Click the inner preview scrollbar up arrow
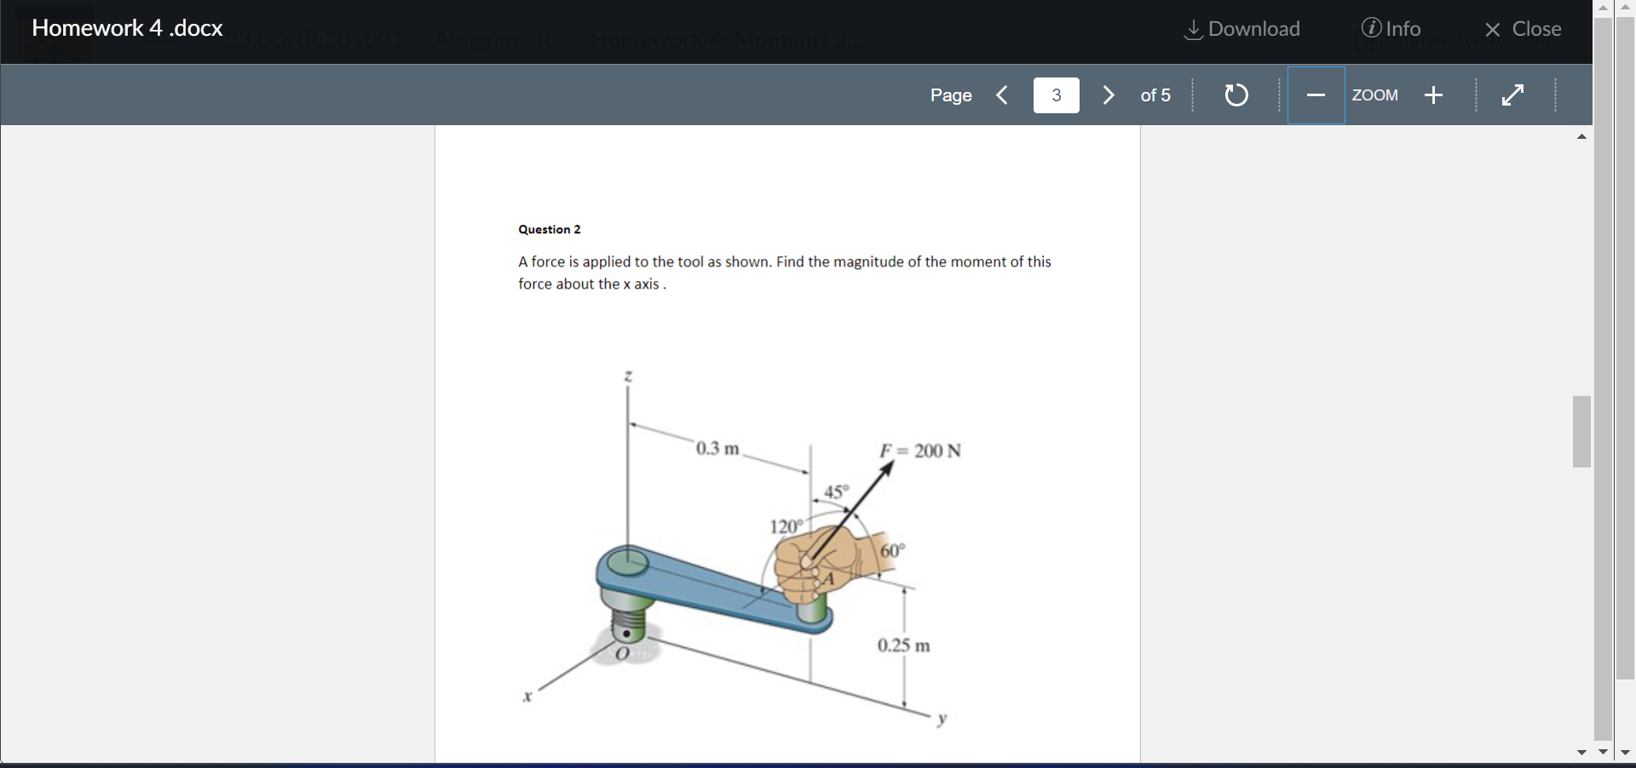 point(1581,137)
